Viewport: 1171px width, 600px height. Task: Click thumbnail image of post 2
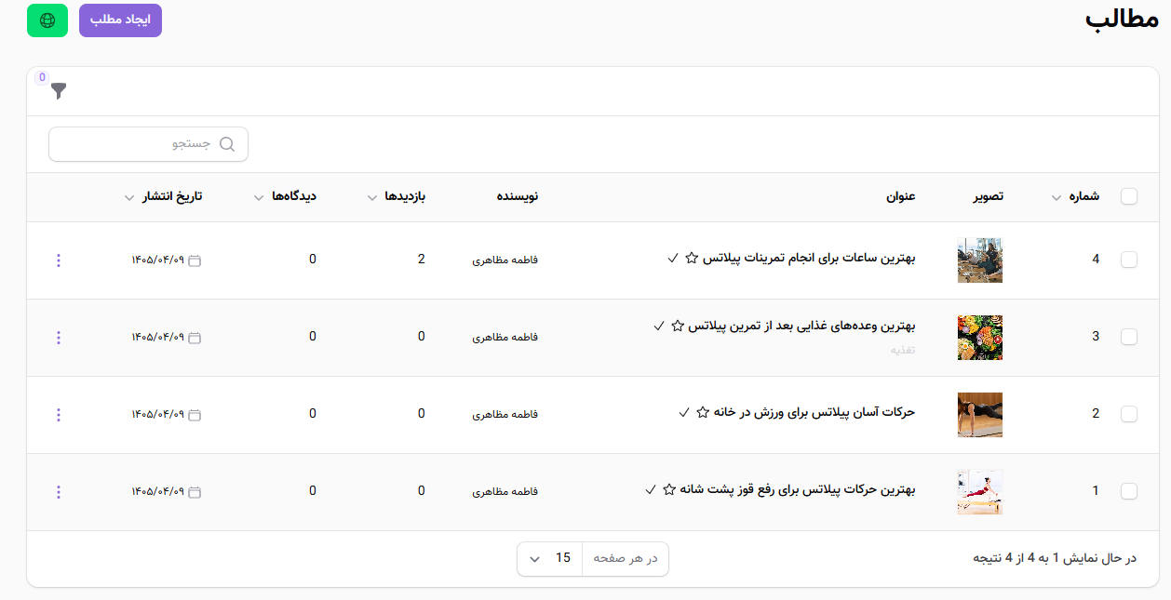click(x=980, y=415)
